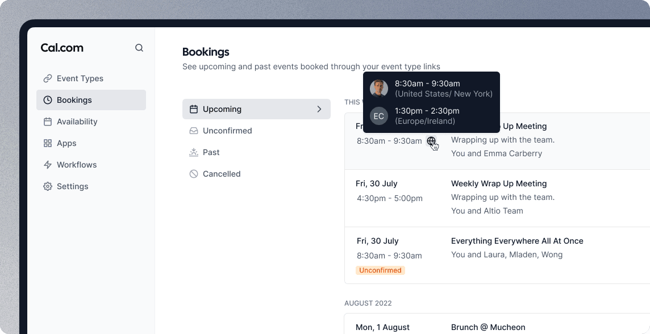Click the Apps grid icon
The height and width of the screenshot is (334, 650).
pyautogui.click(x=48, y=143)
